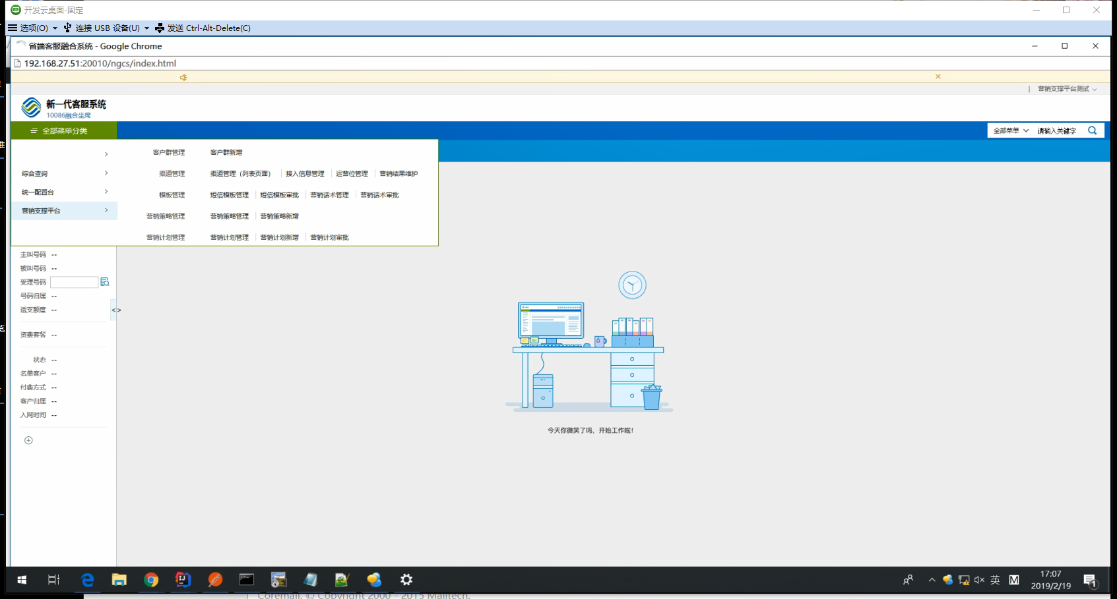Open the 选项(O) dropdown menu
The width and height of the screenshot is (1117, 599).
33,28
